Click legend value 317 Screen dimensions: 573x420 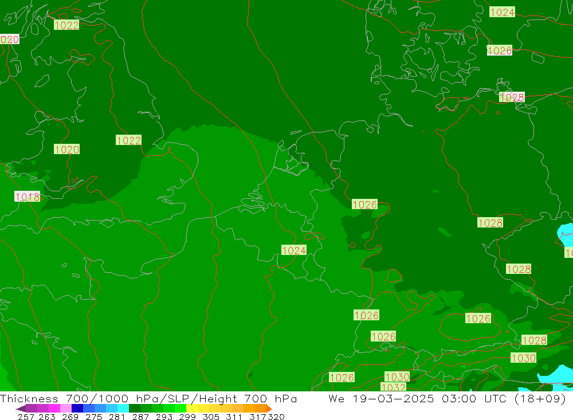[258, 417]
